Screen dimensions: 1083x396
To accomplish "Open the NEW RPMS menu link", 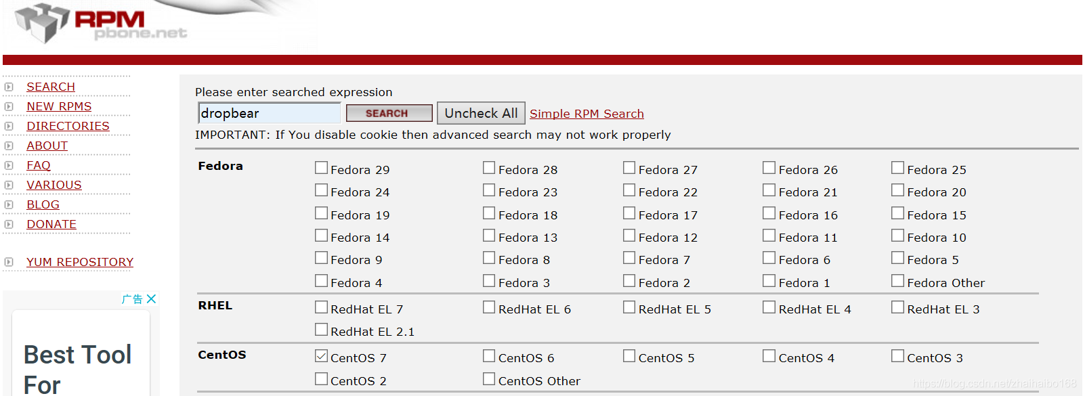I will 59,106.
